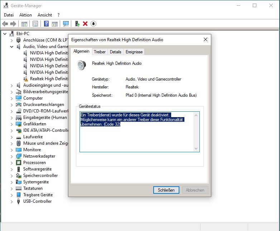Image resolution: width=280 pixels, height=231 pixels.
Task: Switch to the Ereignisse tab
Action: click(x=134, y=52)
